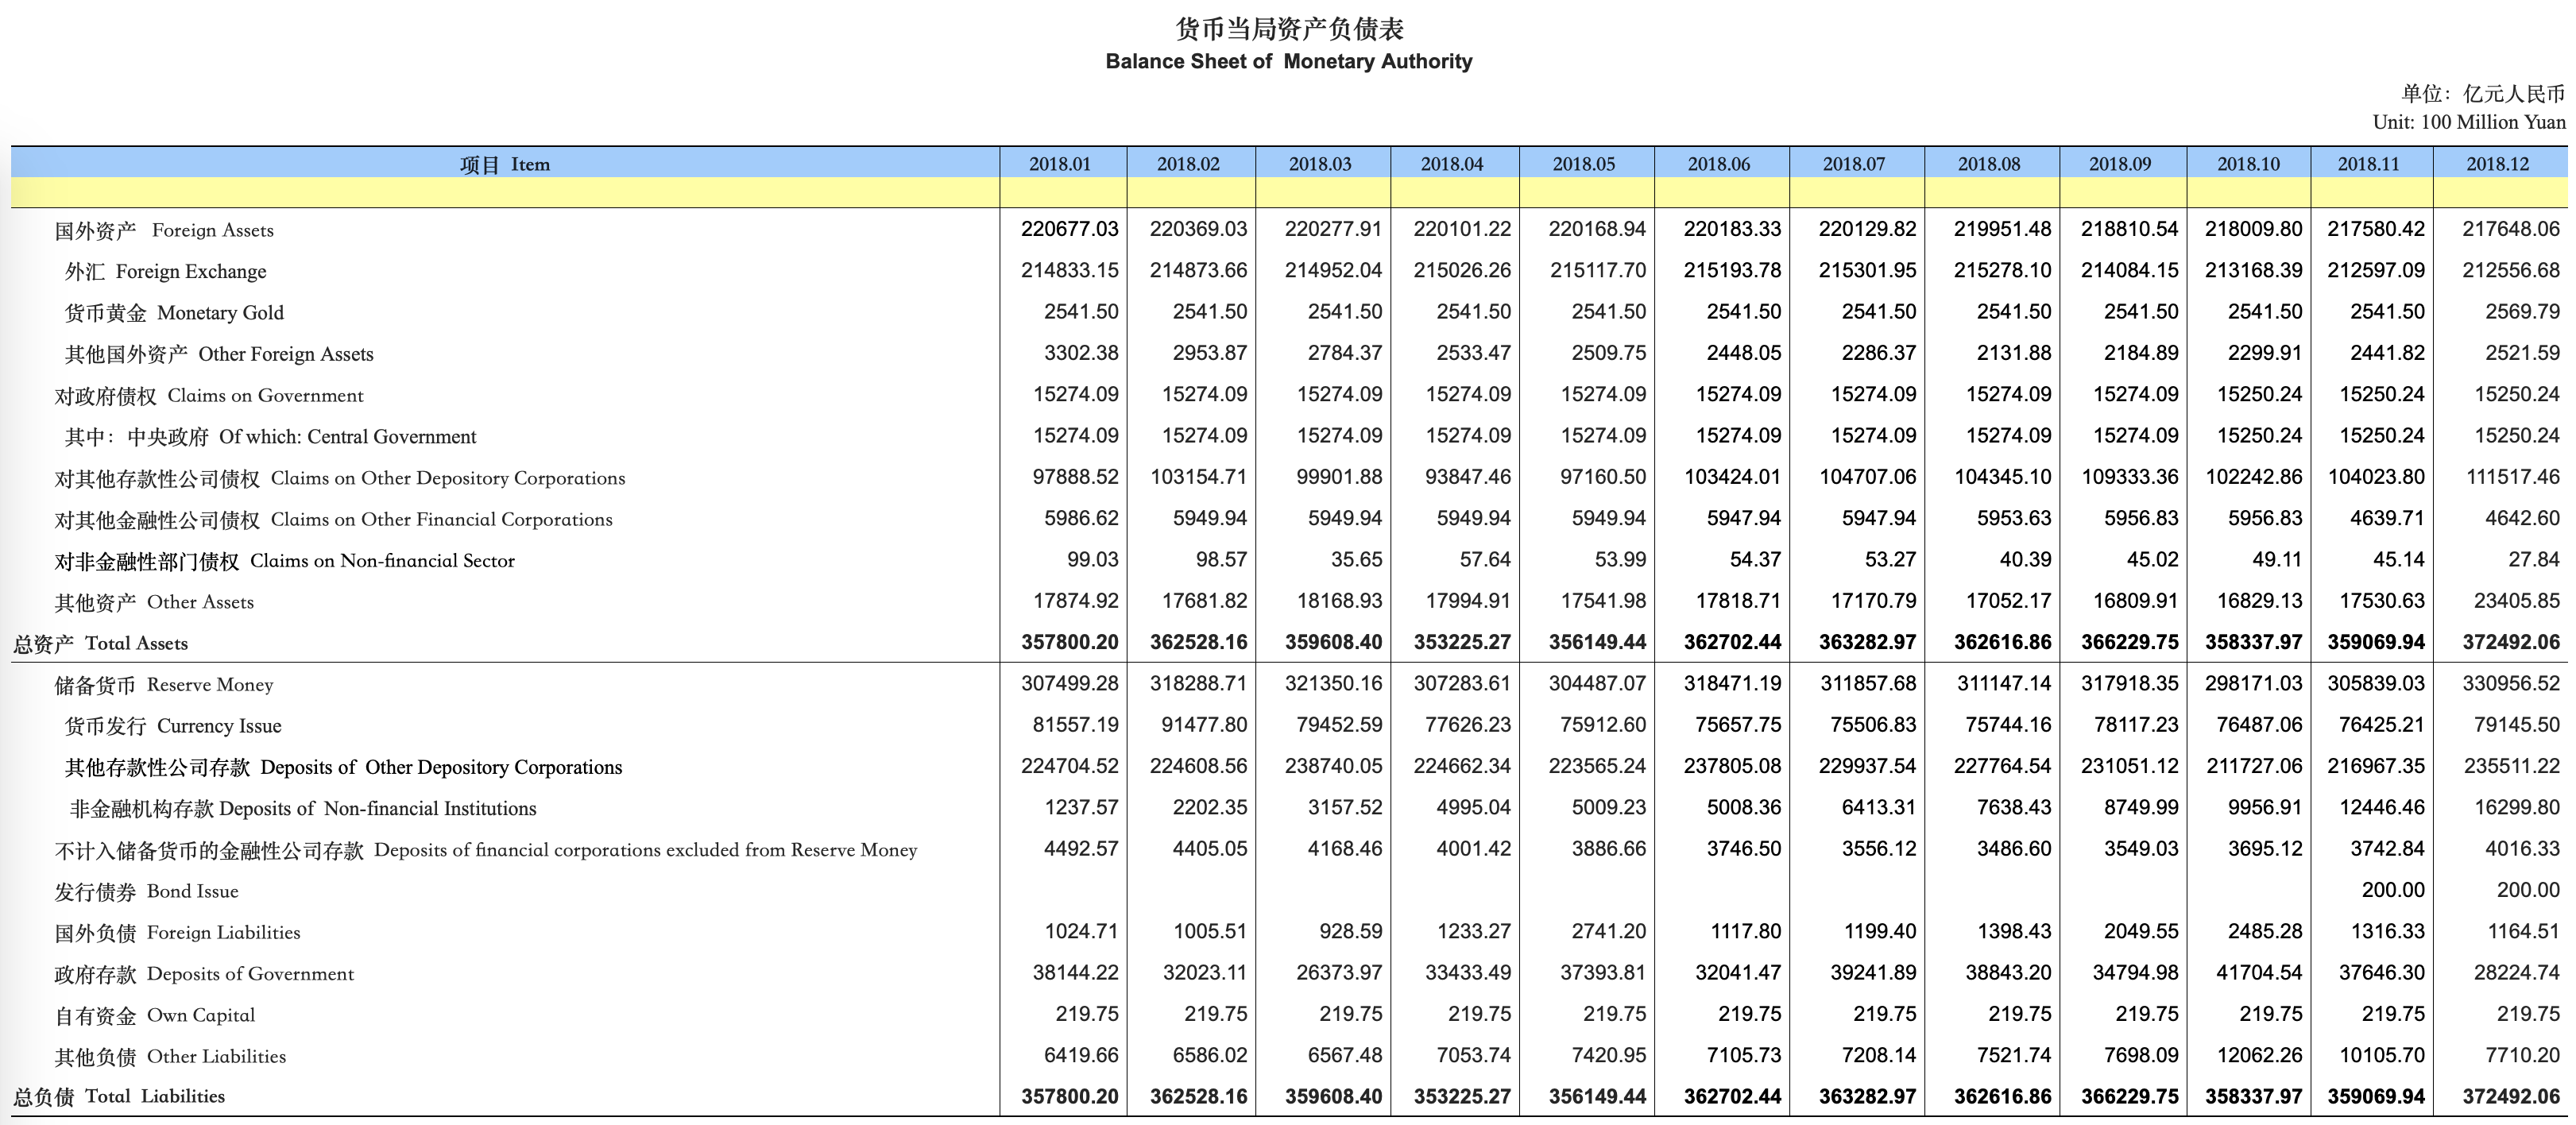2576x1125 pixels.
Task: Select Foreign Assets value for 2018.01
Action: [1069, 229]
